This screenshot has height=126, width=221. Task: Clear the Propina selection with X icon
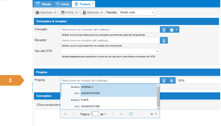[172, 81]
